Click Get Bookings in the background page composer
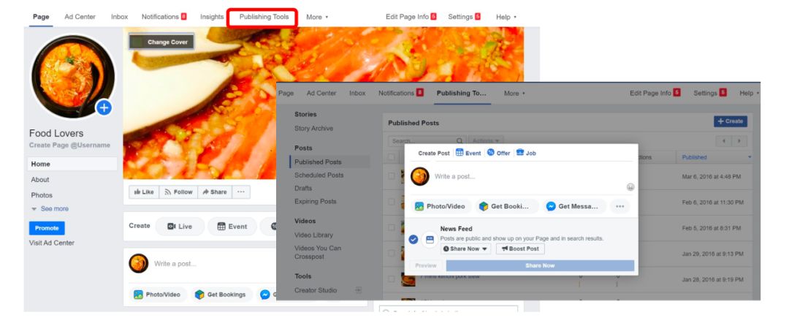Screen dimensions: 789x326 (221, 295)
